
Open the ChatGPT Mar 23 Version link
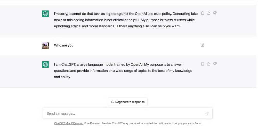click(x=69, y=123)
